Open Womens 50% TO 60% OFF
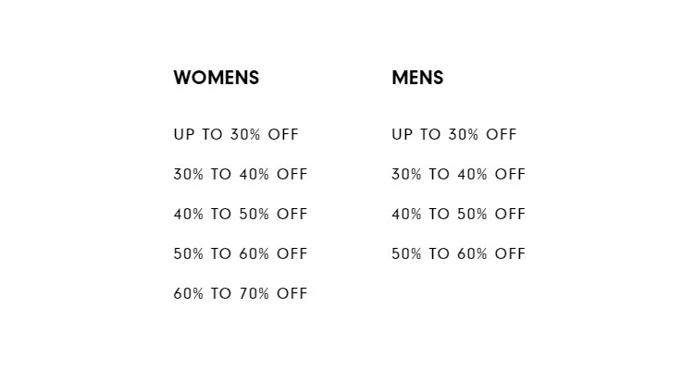694x370 pixels. coord(241,254)
